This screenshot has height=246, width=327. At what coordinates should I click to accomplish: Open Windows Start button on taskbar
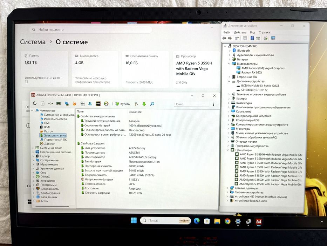134,220
